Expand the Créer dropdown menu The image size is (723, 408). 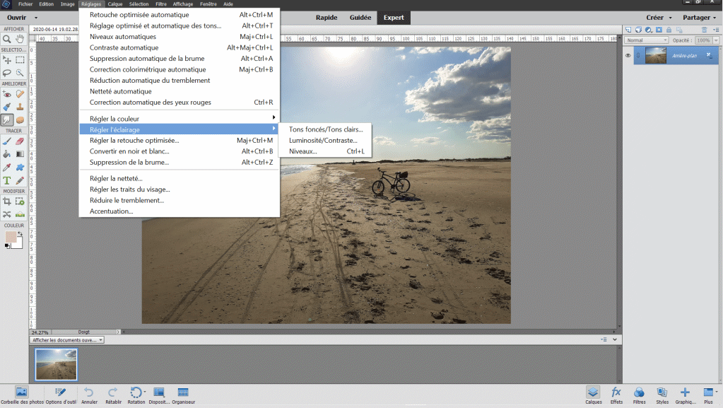click(x=659, y=18)
